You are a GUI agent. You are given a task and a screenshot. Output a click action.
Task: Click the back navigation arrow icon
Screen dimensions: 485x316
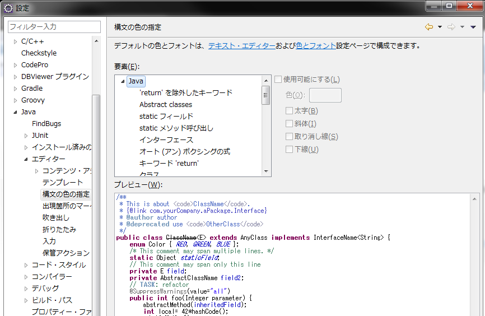[428, 27]
